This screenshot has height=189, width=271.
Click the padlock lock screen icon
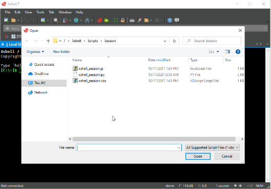click(x=123, y=20)
